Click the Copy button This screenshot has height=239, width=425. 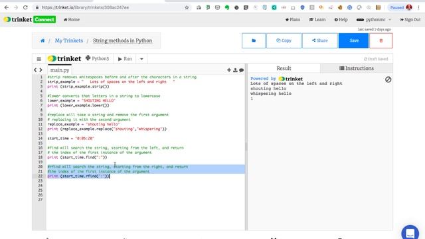coord(284,40)
